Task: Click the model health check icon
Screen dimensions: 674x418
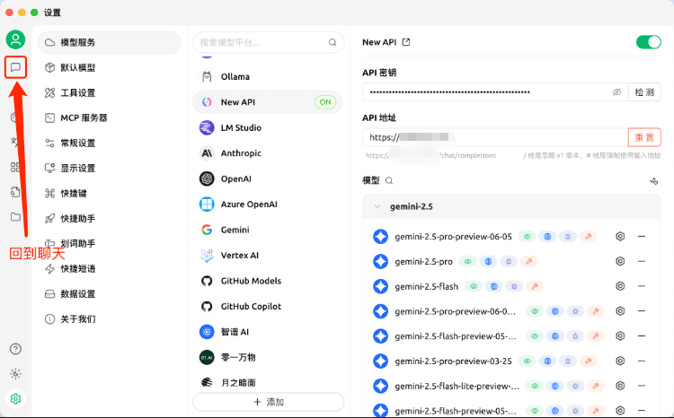Action: [653, 181]
